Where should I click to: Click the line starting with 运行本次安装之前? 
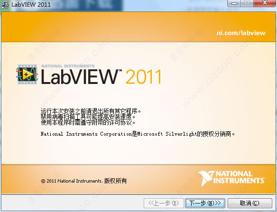(x=91, y=111)
